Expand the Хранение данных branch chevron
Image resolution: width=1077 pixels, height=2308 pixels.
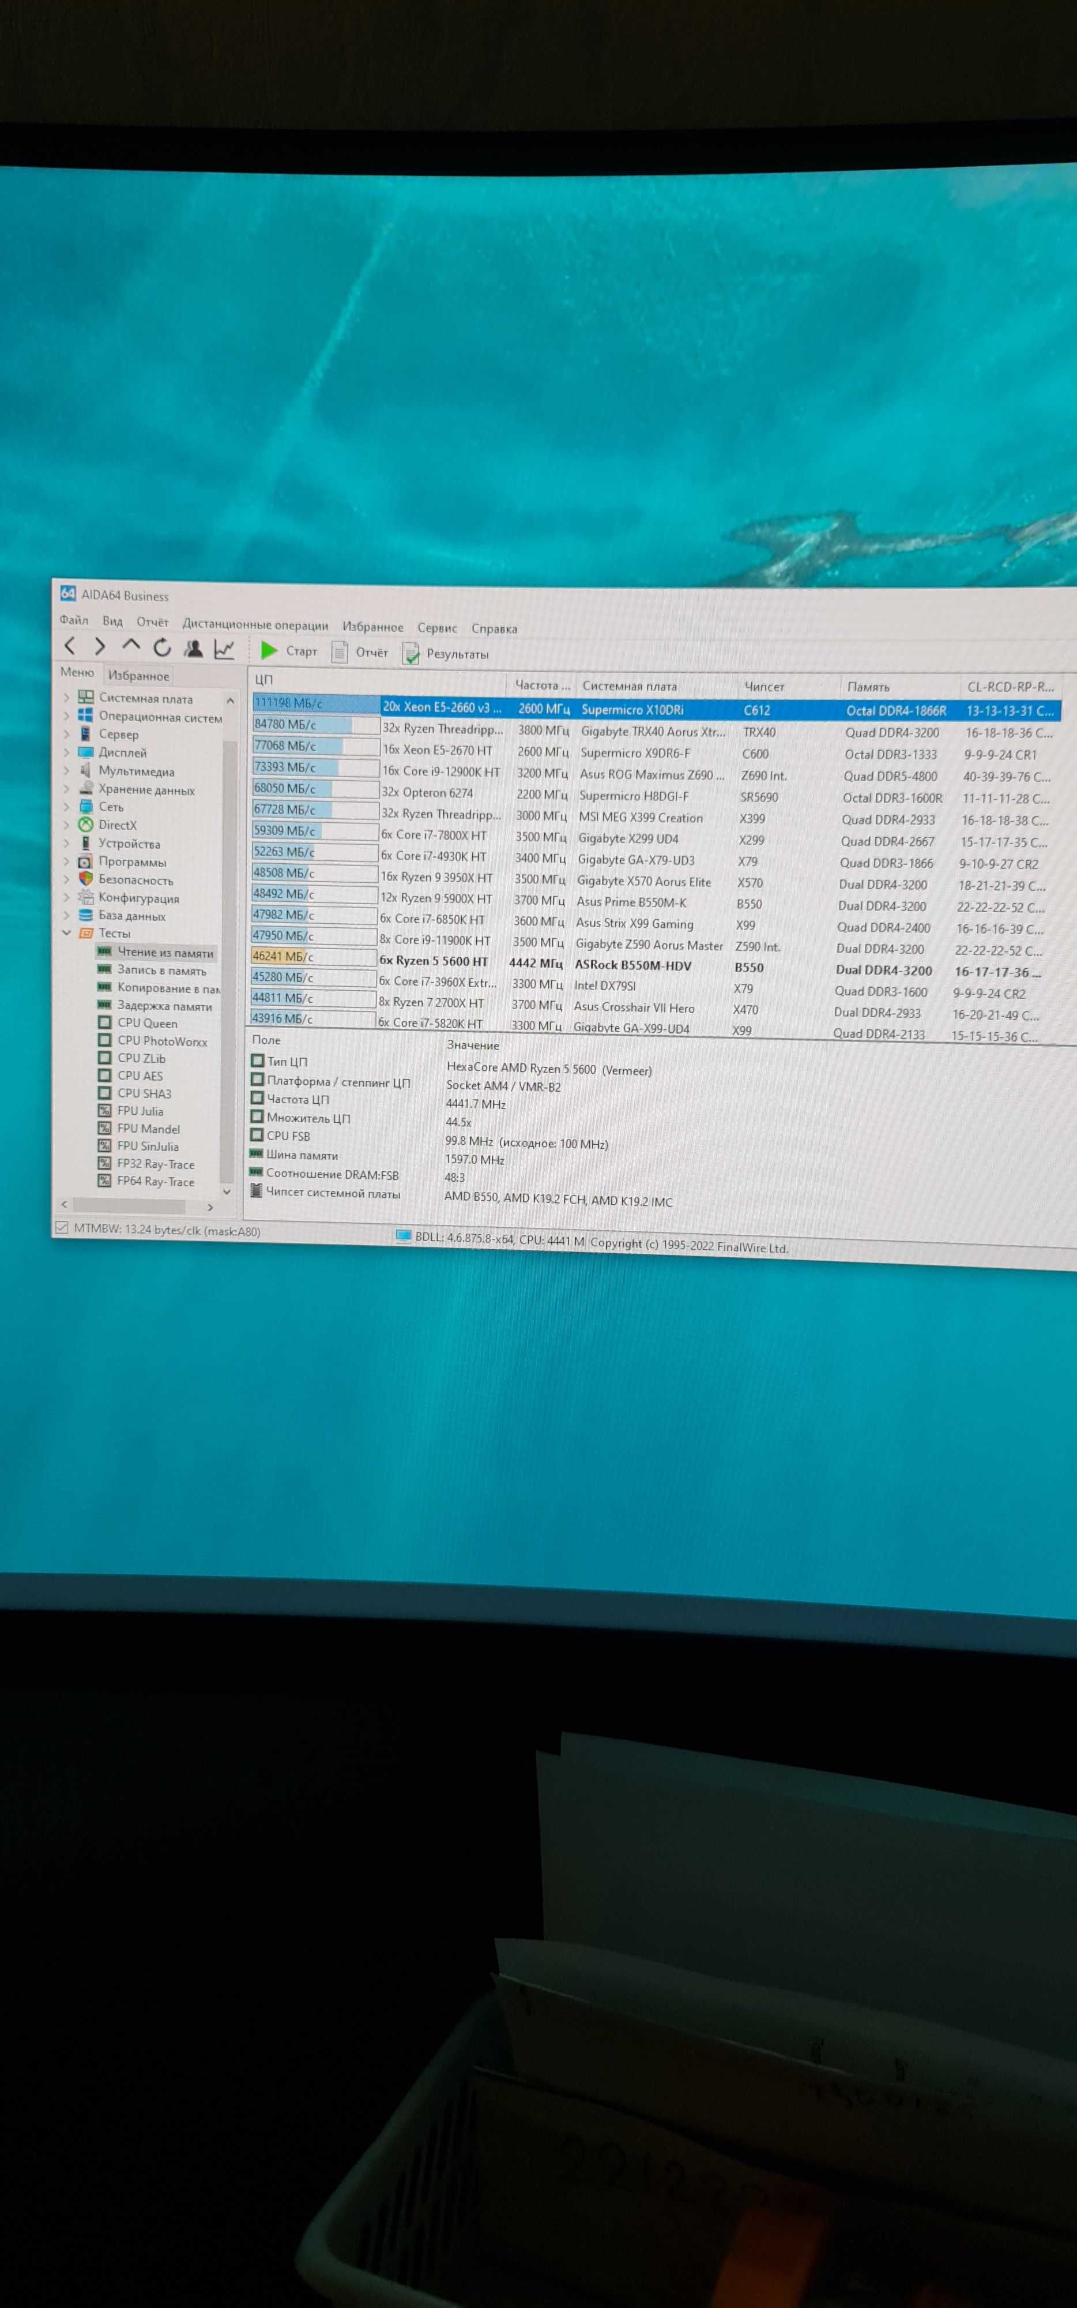click(66, 788)
